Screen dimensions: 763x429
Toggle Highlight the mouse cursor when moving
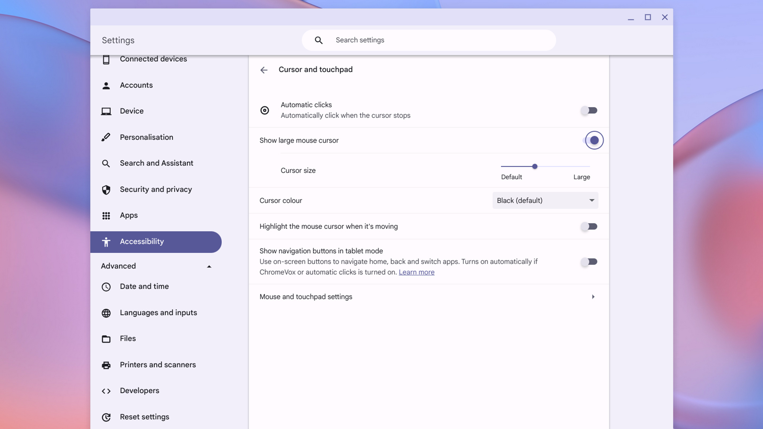click(589, 227)
